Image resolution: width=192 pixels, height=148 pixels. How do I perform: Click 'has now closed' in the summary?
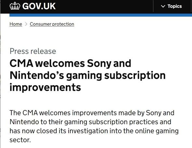[x=33, y=131]
